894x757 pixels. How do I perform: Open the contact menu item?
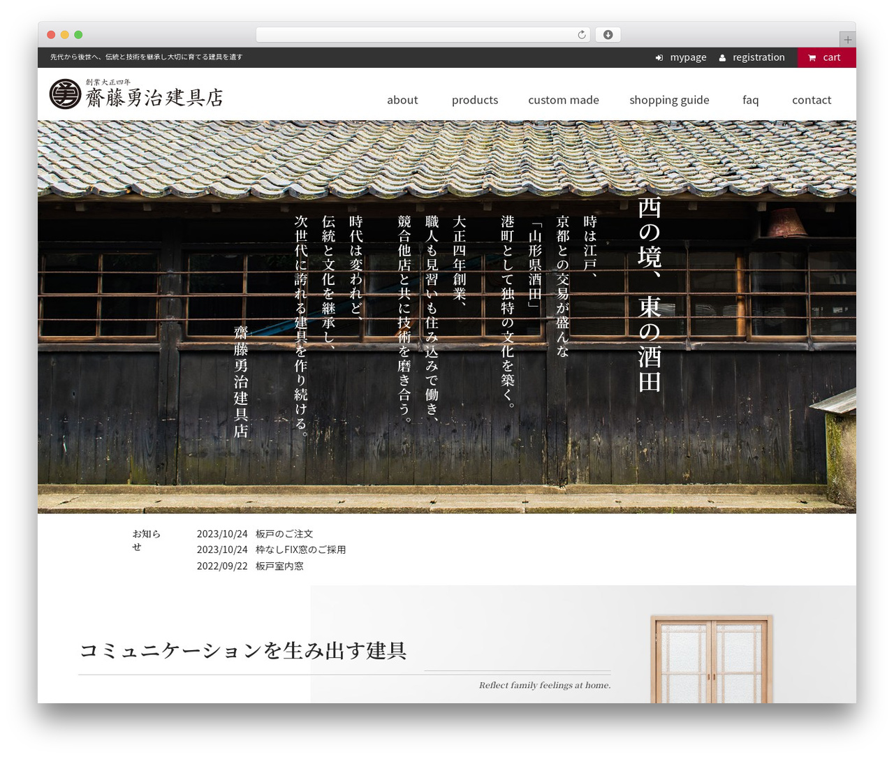tap(812, 100)
